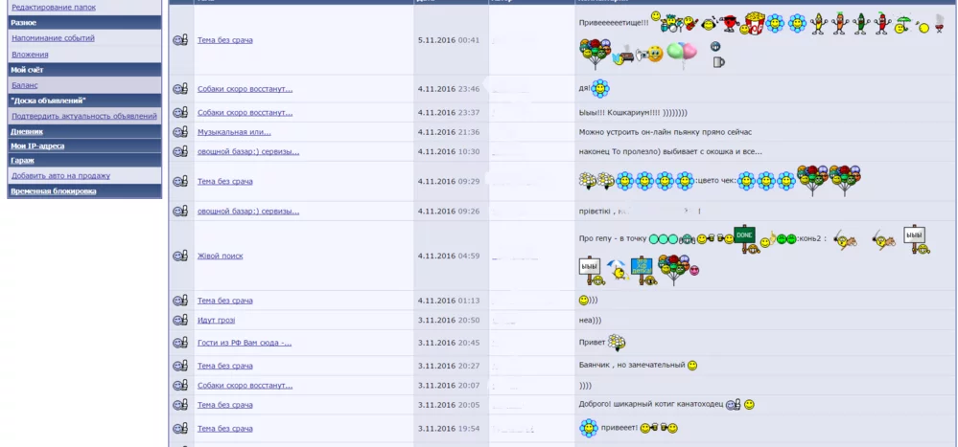
Task: Open the Музыкальная или... topic
Action: tap(234, 132)
